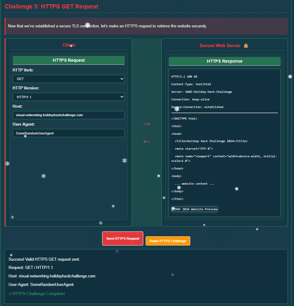Click the broken-image icon in the website preview
This screenshot has height=306, width=294.
click(x=173, y=209)
